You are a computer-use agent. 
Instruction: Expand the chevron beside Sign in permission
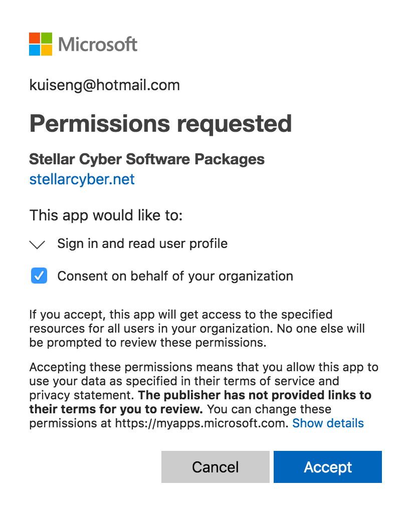coord(38,244)
